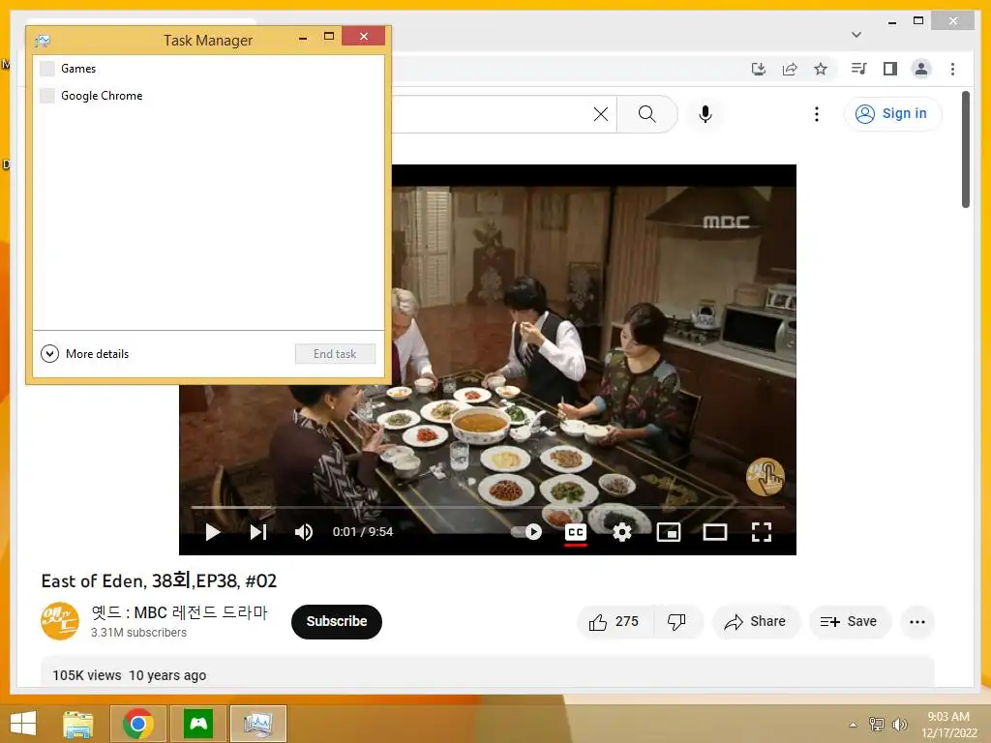Share this page from Chrome toolbar
Viewport: 991px width, 743px height.
tap(790, 69)
